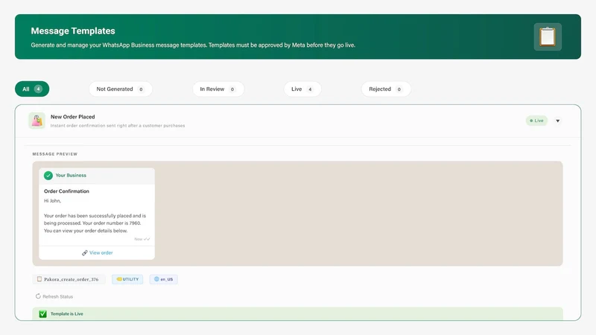
Task: Show only Live templates tab
Action: pos(302,89)
